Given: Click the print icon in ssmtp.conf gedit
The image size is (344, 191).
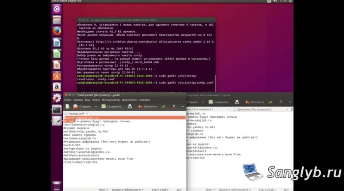Looking at the screenshot, I should pyautogui.click(x=130, y=106).
